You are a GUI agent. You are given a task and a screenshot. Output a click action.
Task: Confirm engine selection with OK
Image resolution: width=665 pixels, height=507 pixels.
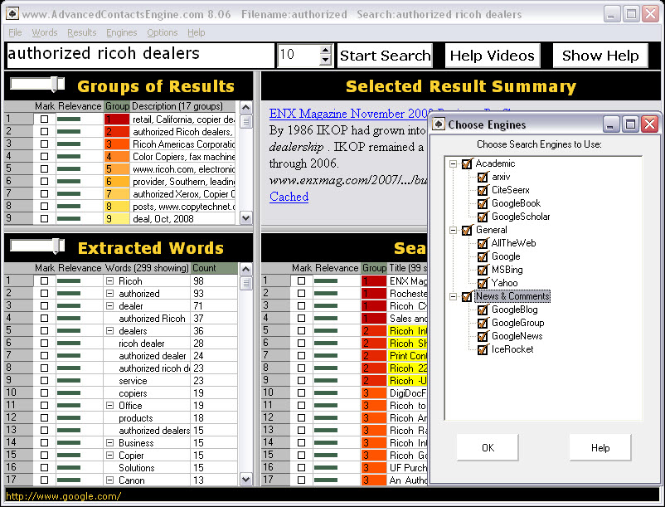(x=488, y=447)
